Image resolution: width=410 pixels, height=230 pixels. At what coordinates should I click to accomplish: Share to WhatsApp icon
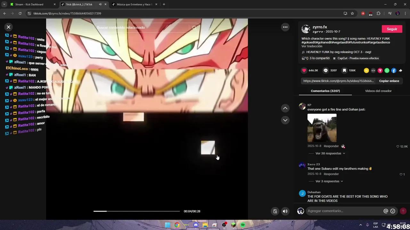click(387, 71)
